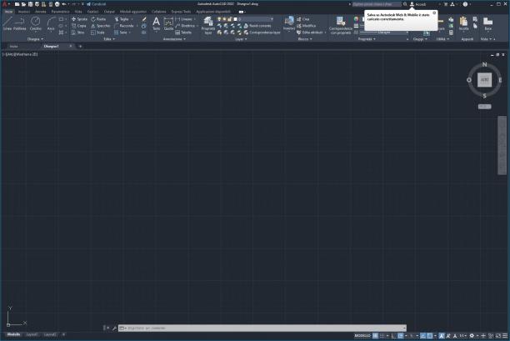Click the Crea block tool
This screenshot has width=510, height=341.
point(303,19)
